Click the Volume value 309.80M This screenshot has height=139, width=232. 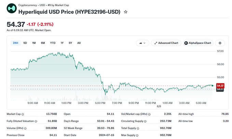(51, 128)
